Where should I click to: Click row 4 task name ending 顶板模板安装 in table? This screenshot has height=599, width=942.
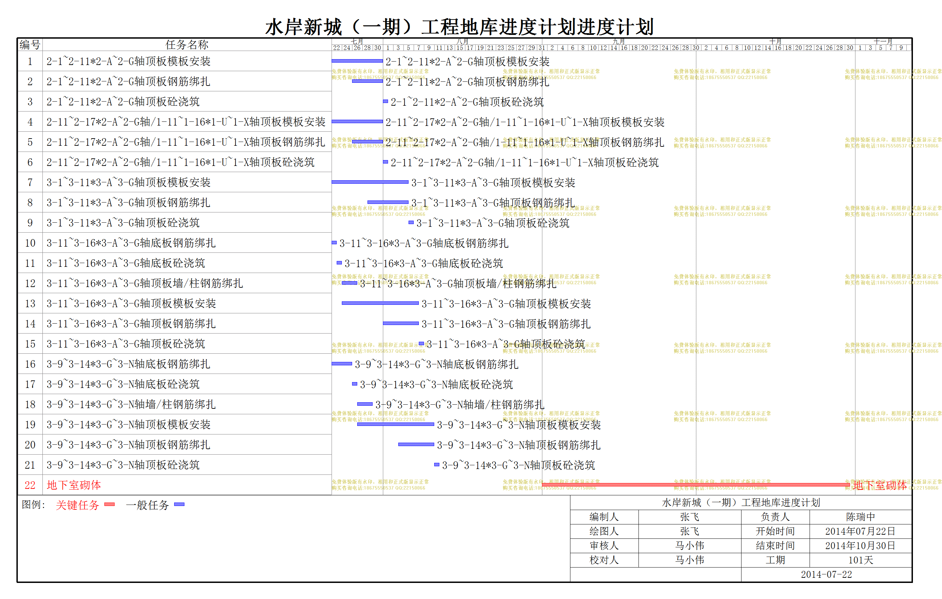[186, 122]
